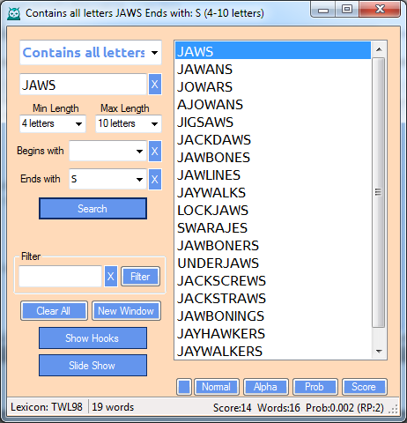407x423 pixels.
Task: Click the owl app icon in title bar
Action: point(13,13)
